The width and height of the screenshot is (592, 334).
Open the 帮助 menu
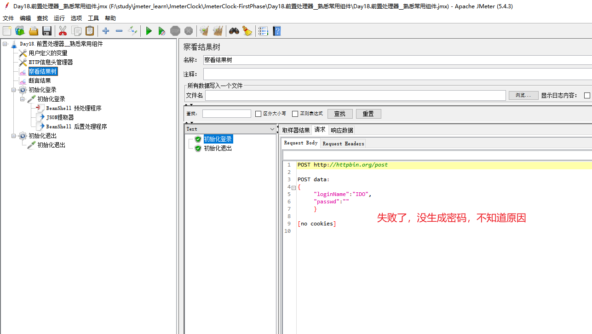click(110, 18)
